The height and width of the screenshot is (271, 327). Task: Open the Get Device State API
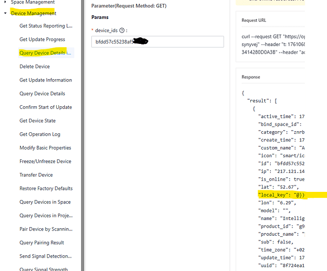pyautogui.click(x=37, y=121)
